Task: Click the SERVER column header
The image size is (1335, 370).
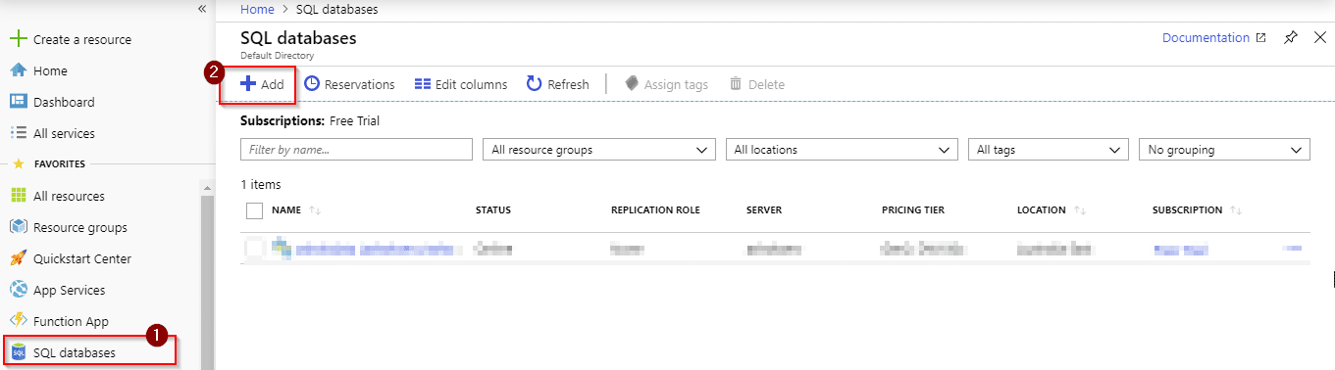Action: (764, 210)
